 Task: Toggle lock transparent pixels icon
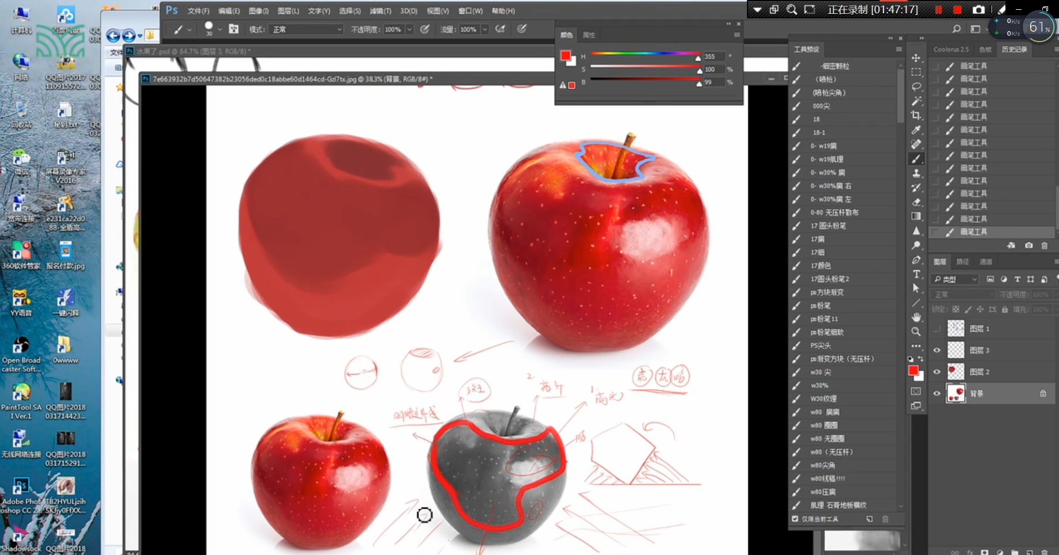956,310
